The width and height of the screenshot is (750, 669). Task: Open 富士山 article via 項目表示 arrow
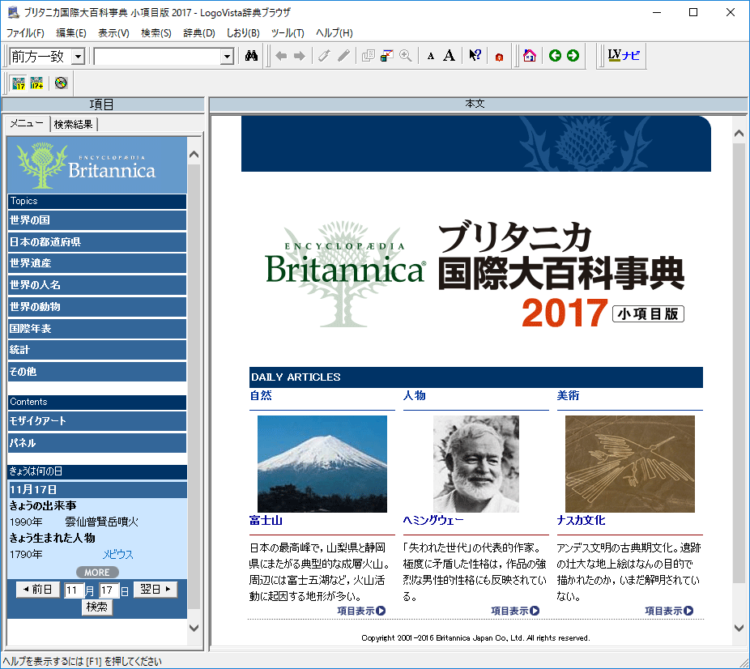[x=361, y=611]
